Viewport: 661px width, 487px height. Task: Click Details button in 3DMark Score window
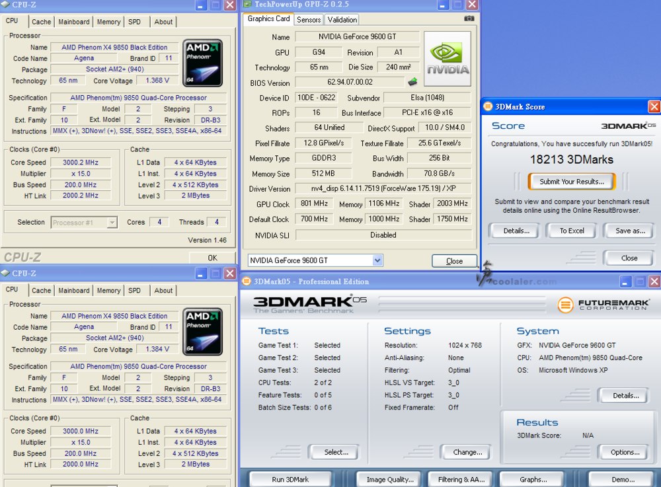[516, 231]
